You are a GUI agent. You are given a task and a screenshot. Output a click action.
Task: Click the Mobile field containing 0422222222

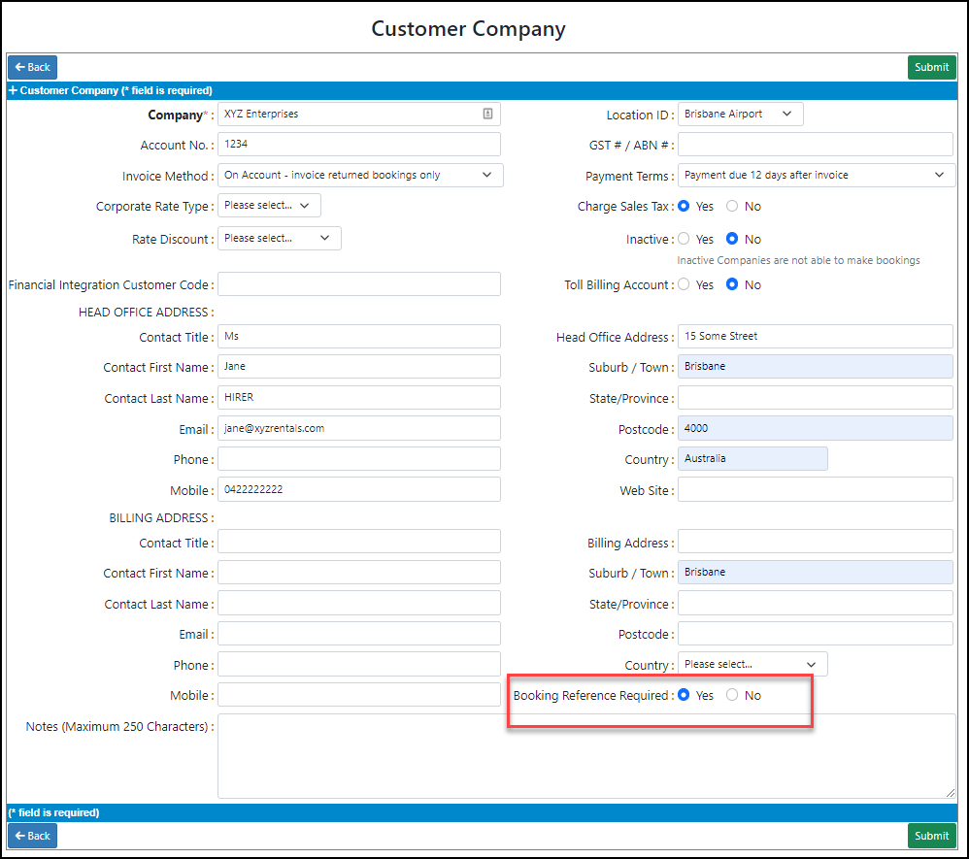[x=359, y=489]
